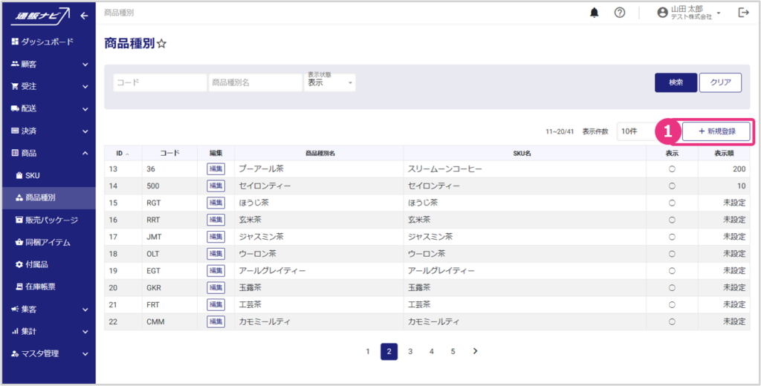
Task: Open the ダッシュボード sidebar item
Action: 47,42
